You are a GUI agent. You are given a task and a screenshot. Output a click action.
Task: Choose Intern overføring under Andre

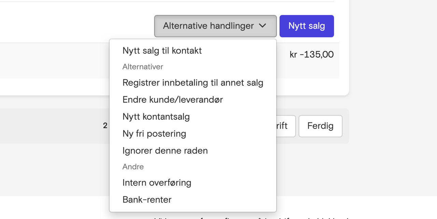click(x=157, y=183)
